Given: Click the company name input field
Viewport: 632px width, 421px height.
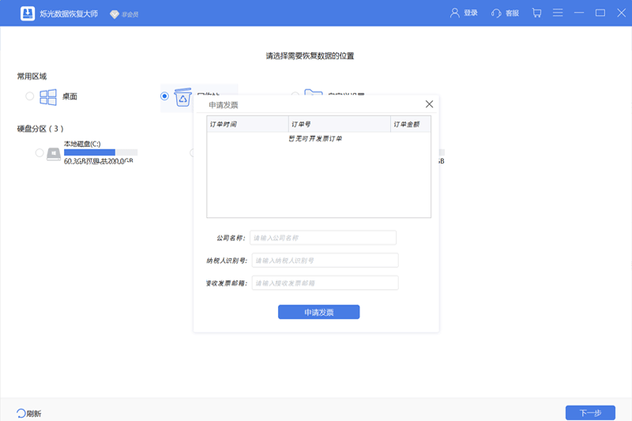Looking at the screenshot, I should coord(323,238).
